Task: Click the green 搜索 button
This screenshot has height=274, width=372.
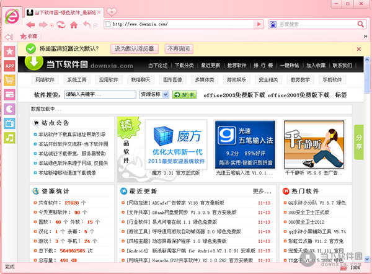Action: [x=184, y=95]
